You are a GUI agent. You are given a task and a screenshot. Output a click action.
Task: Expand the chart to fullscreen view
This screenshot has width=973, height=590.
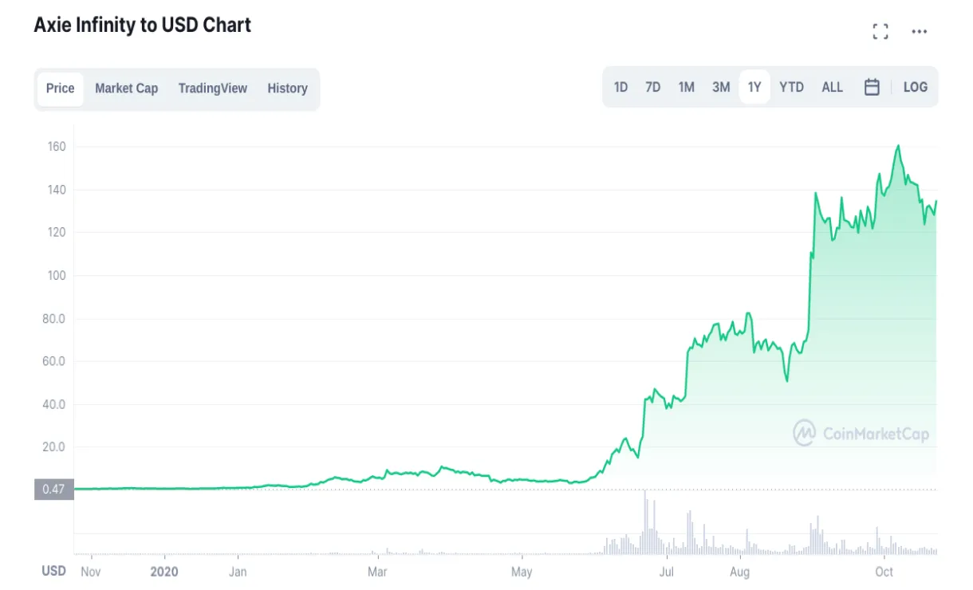pyautogui.click(x=880, y=30)
